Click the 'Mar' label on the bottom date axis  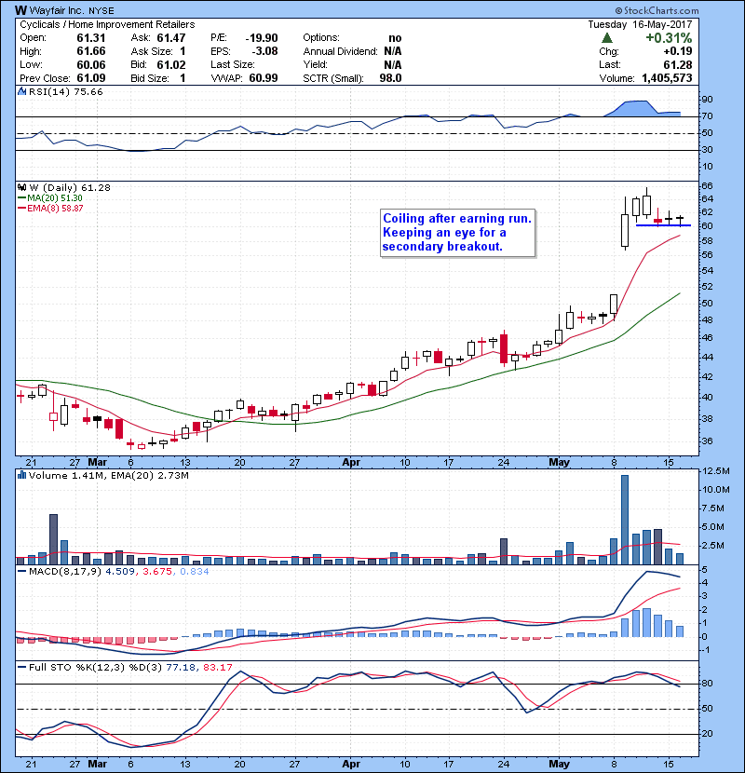point(98,764)
